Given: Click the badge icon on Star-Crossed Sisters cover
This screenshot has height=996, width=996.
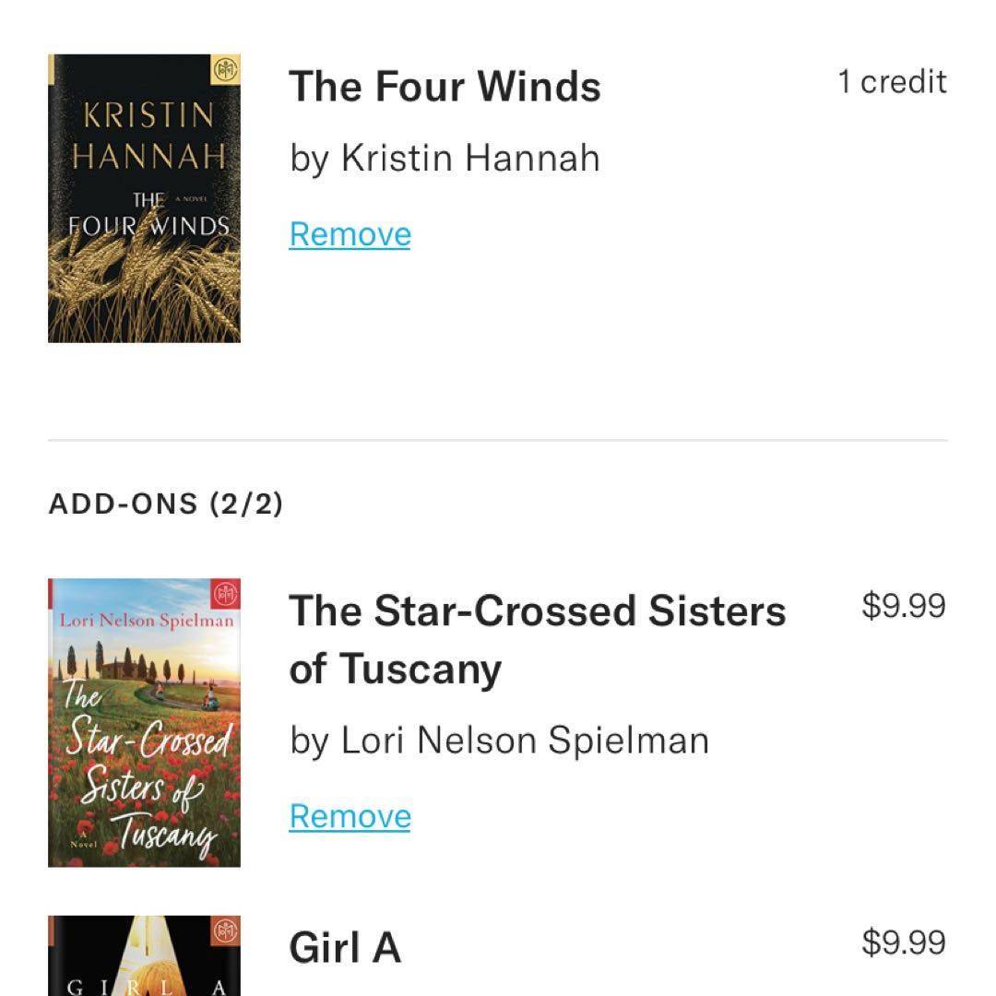Looking at the screenshot, I should [x=225, y=594].
